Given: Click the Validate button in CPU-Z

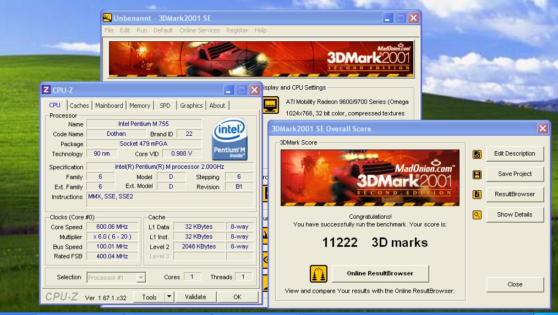Looking at the screenshot, I should 195,297.
